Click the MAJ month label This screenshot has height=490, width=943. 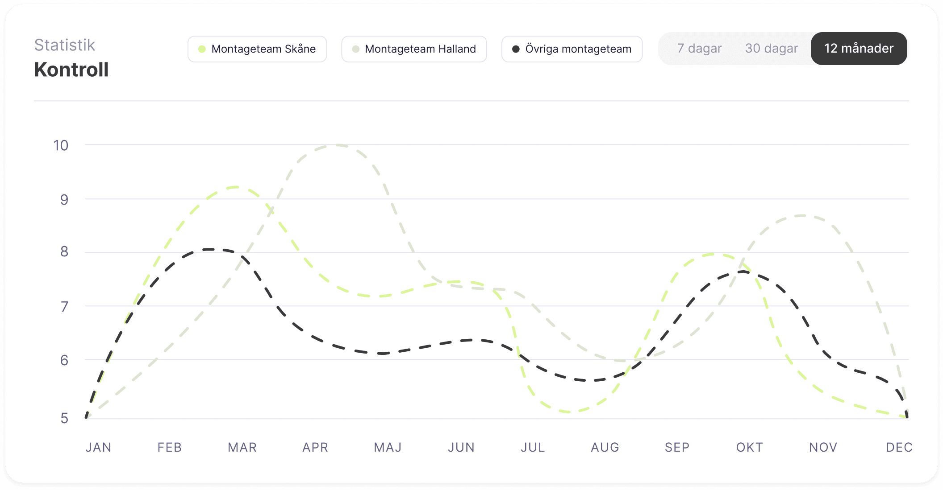click(x=388, y=447)
